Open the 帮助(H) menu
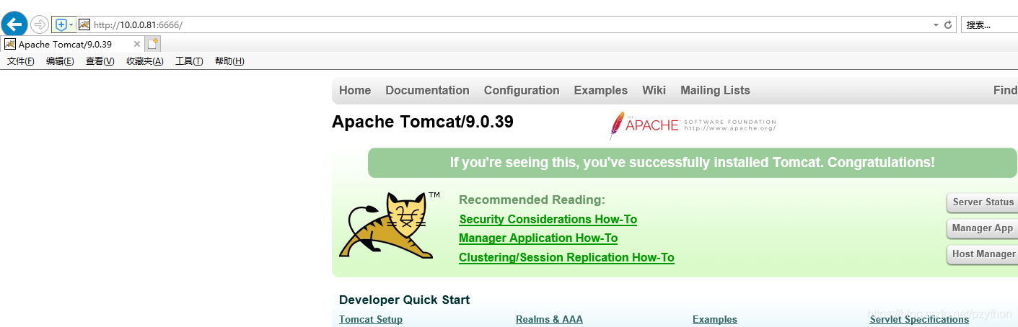The height and width of the screenshot is (327, 1018). click(229, 61)
